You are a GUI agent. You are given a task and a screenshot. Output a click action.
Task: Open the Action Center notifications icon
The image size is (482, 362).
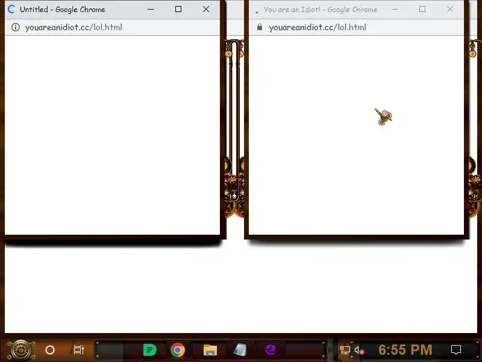[456, 350]
